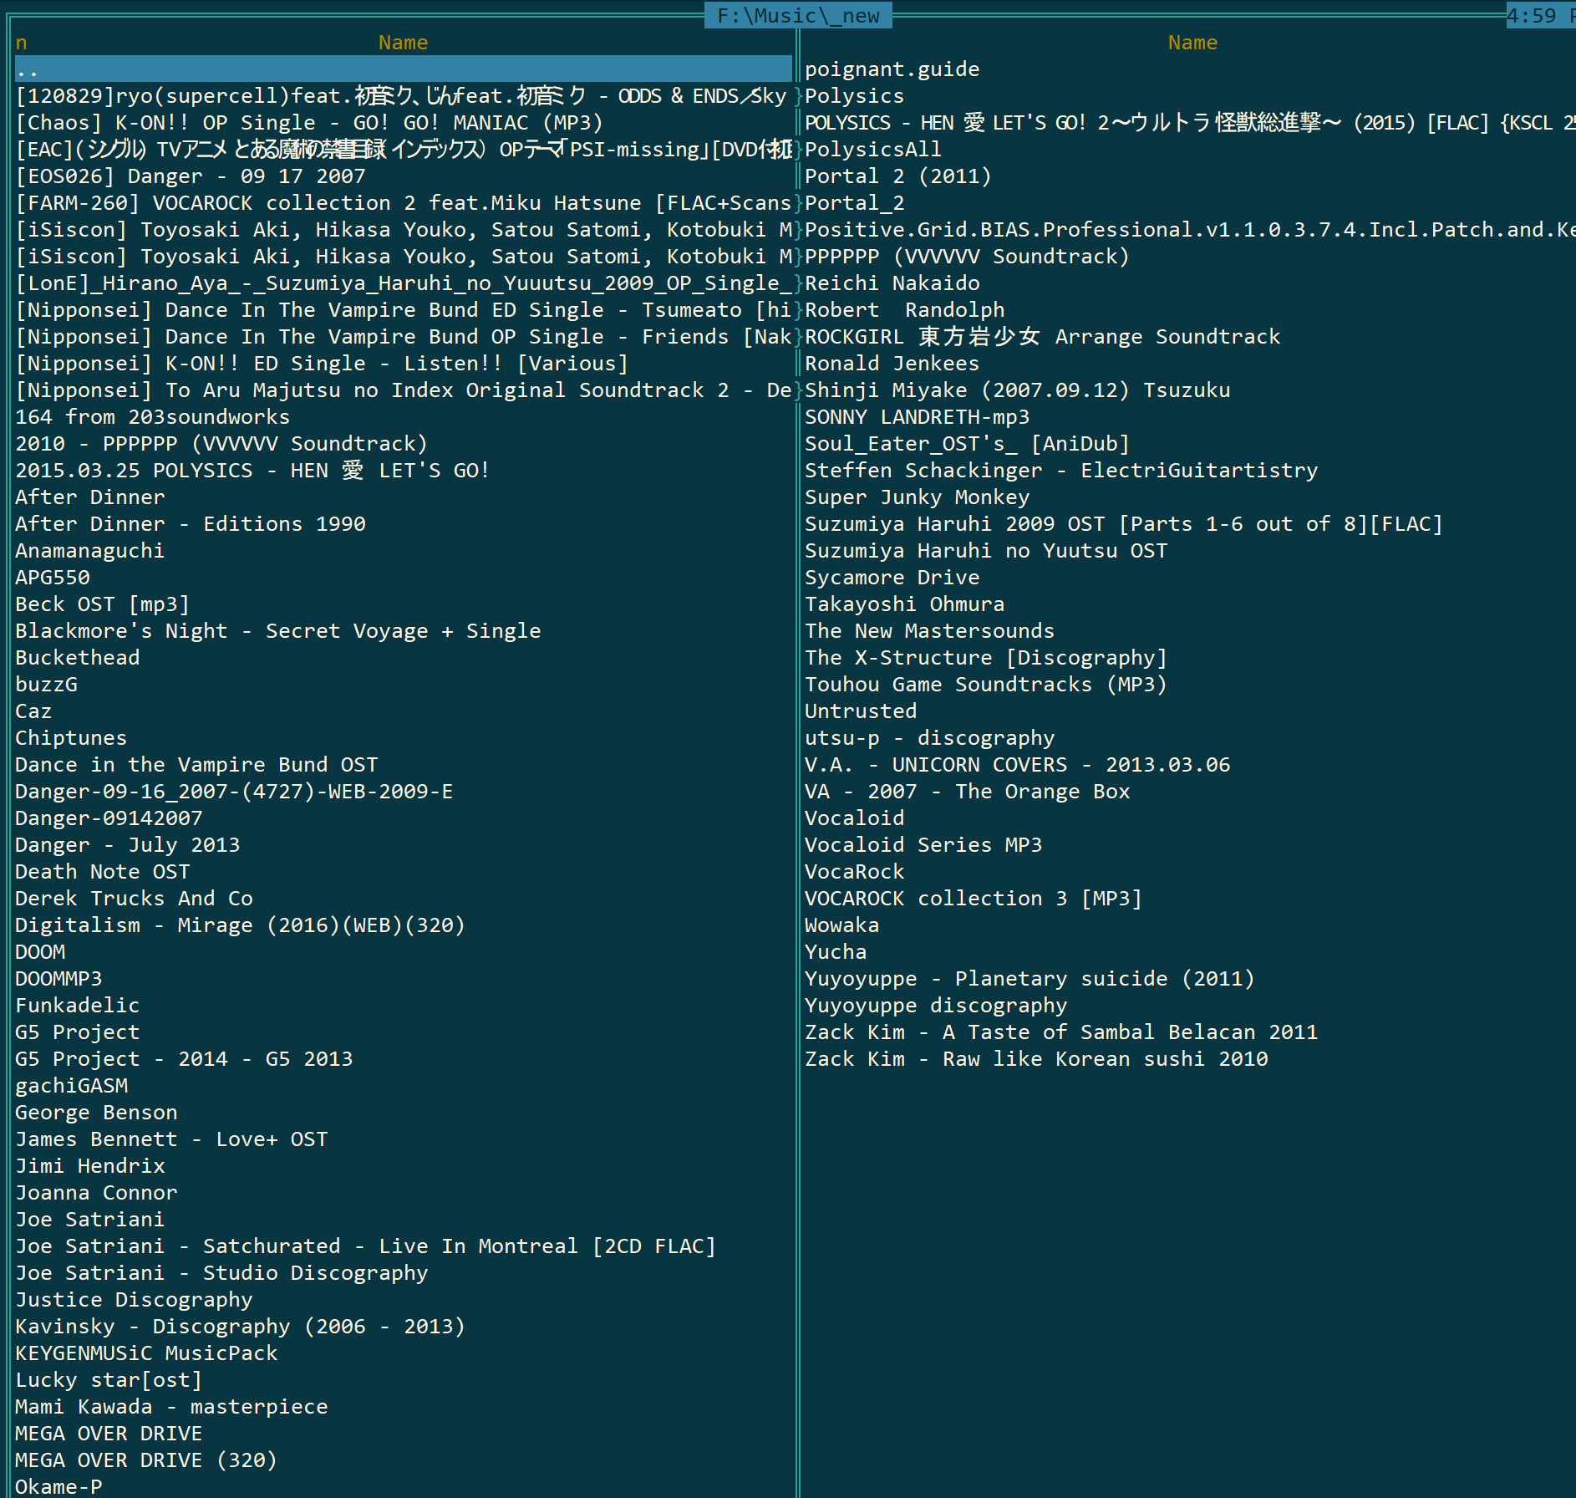Select 'ROCKGIRL 東方岩少女 Arrange Soundtrack' folder
This screenshot has height=1498, width=1576.
click(1042, 337)
